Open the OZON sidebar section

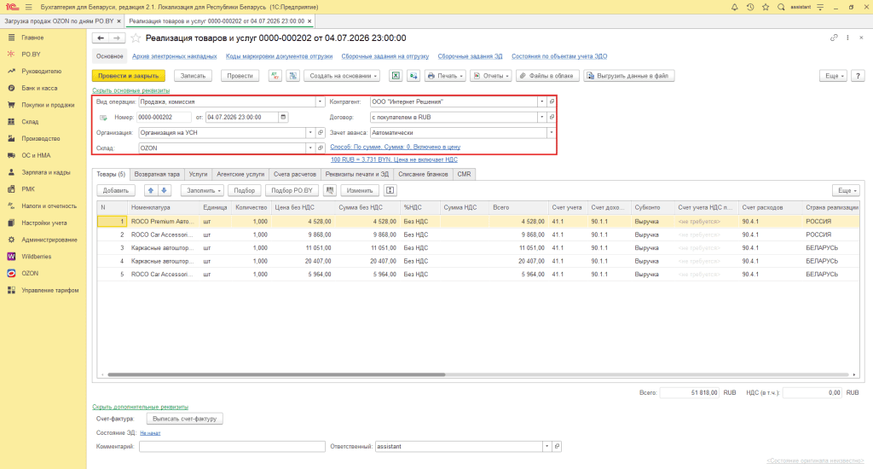pyautogui.click(x=30, y=273)
